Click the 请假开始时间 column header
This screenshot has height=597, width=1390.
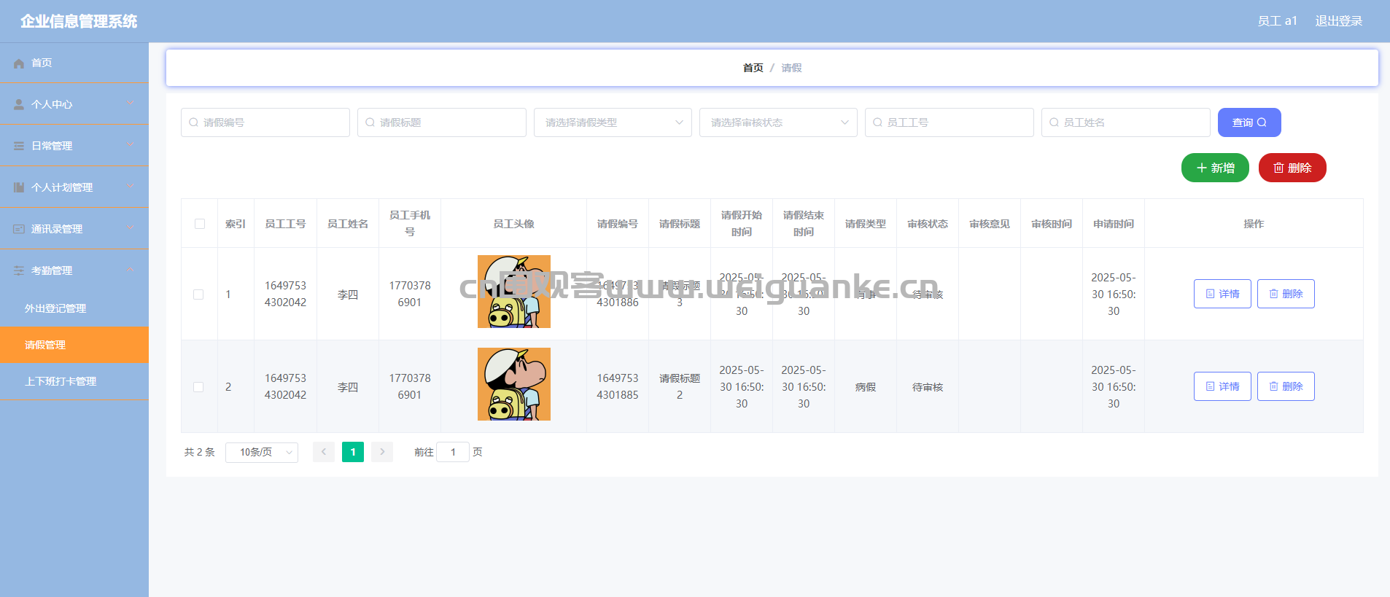(742, 224)
